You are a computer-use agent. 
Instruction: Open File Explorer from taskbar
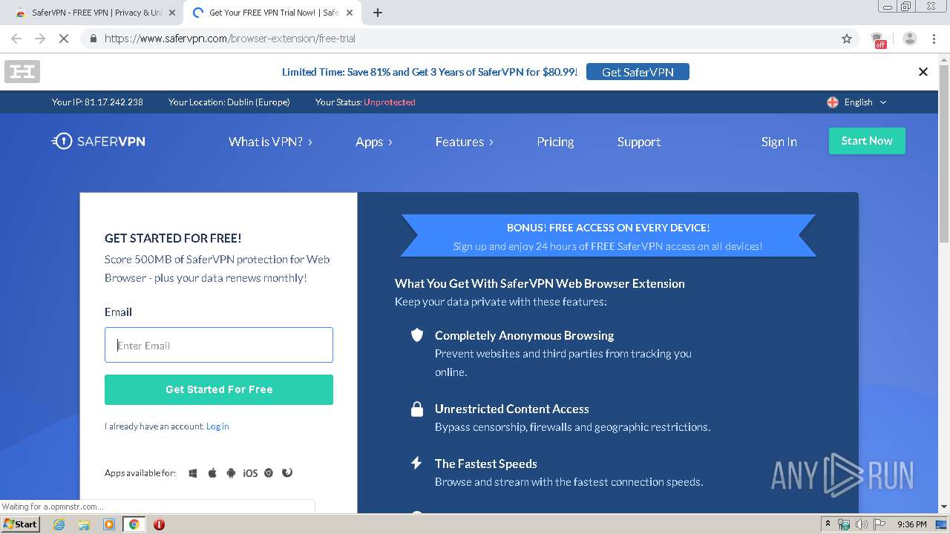tap(84, 524)
